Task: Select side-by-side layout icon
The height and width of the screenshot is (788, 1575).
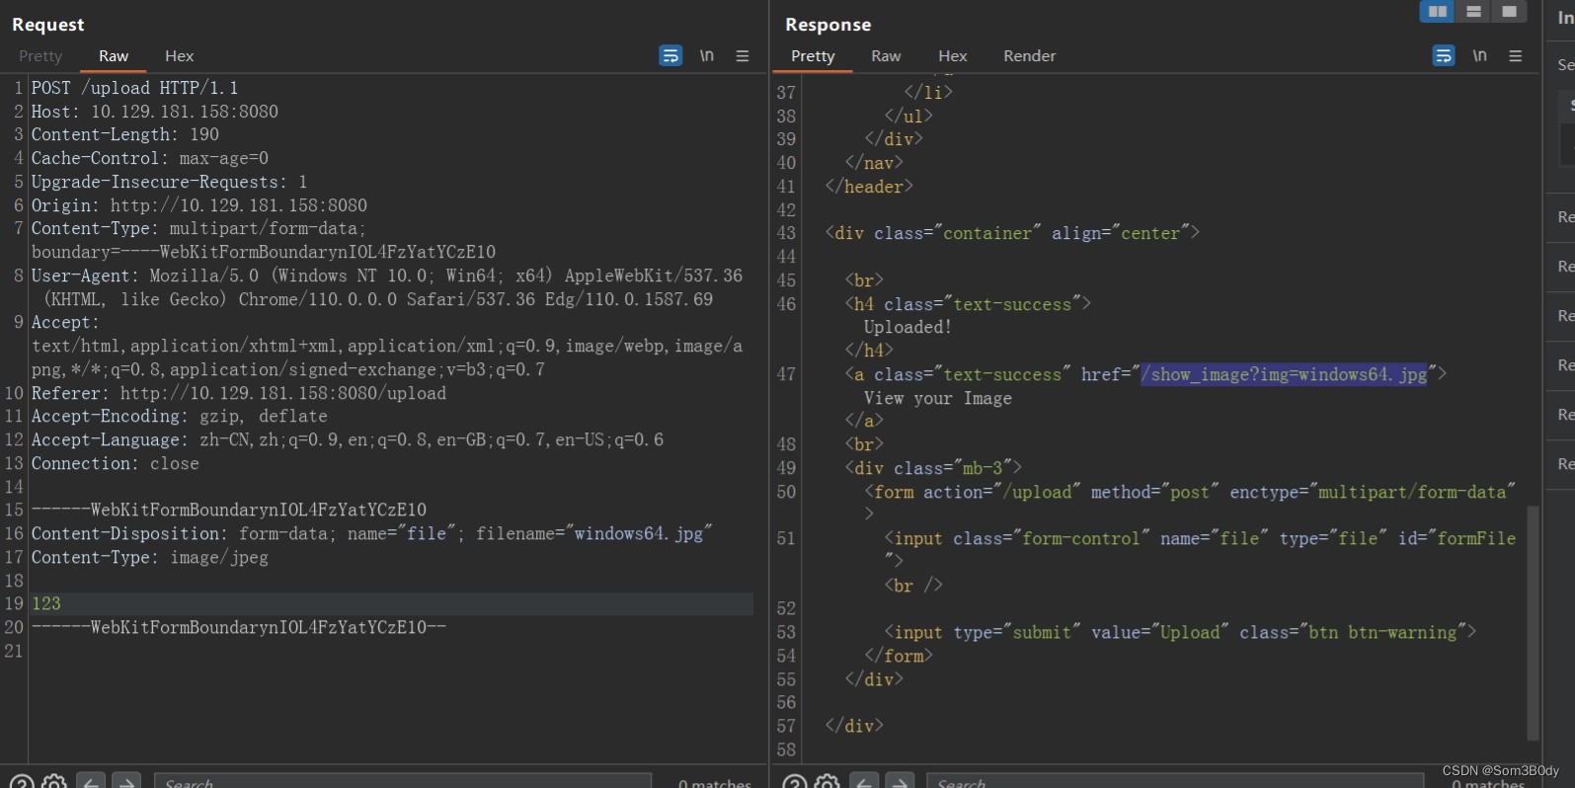Action: (x=1438, y=11)
